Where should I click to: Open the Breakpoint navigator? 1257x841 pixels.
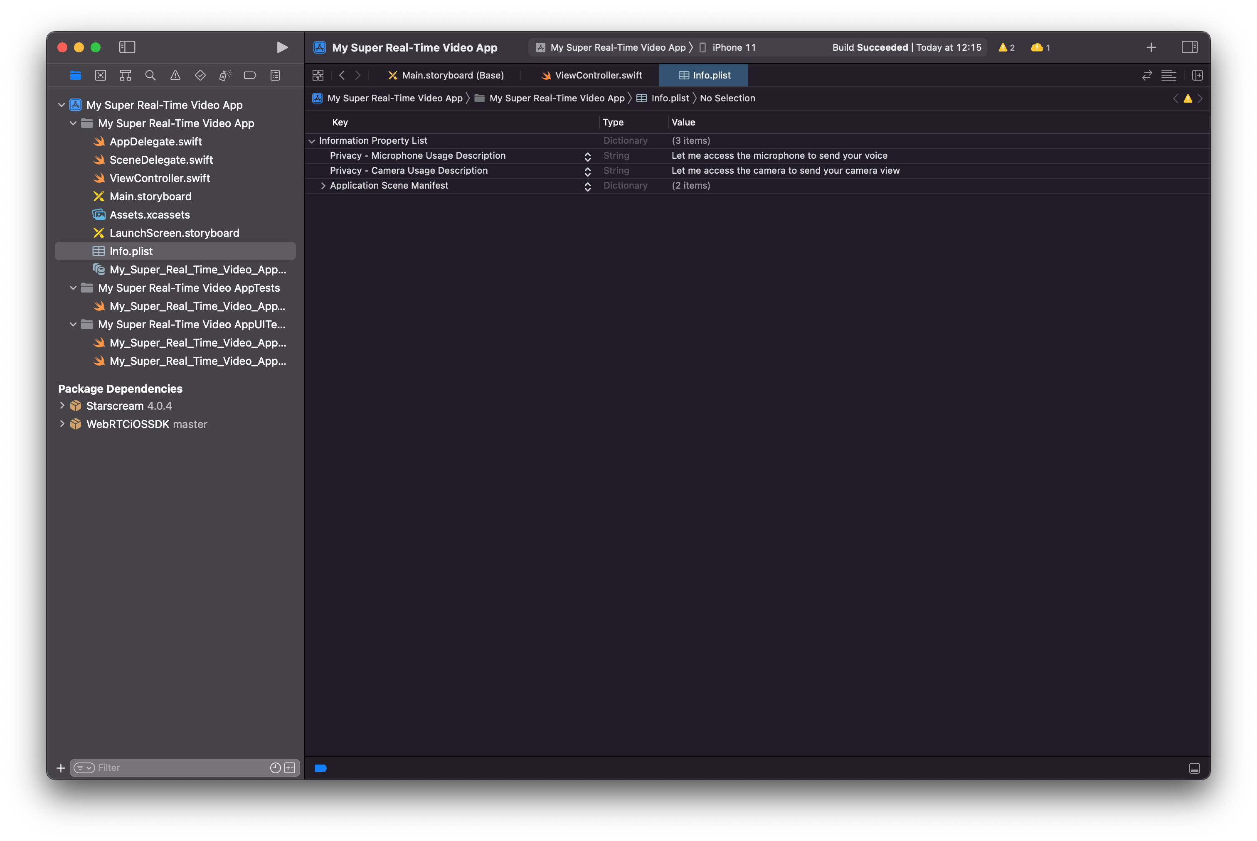pyautogui.click(x=250, y=76)
